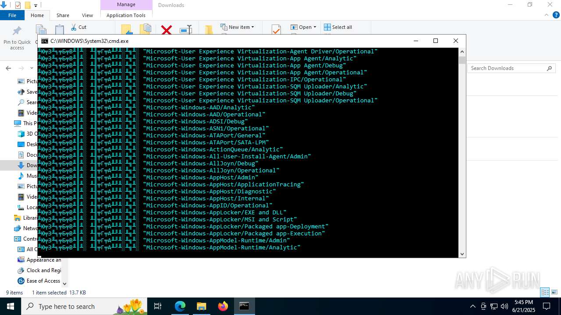Screen dimensions: 561x315
Task: Select Appearance item in navigation pane
Action: click(39, 260)
